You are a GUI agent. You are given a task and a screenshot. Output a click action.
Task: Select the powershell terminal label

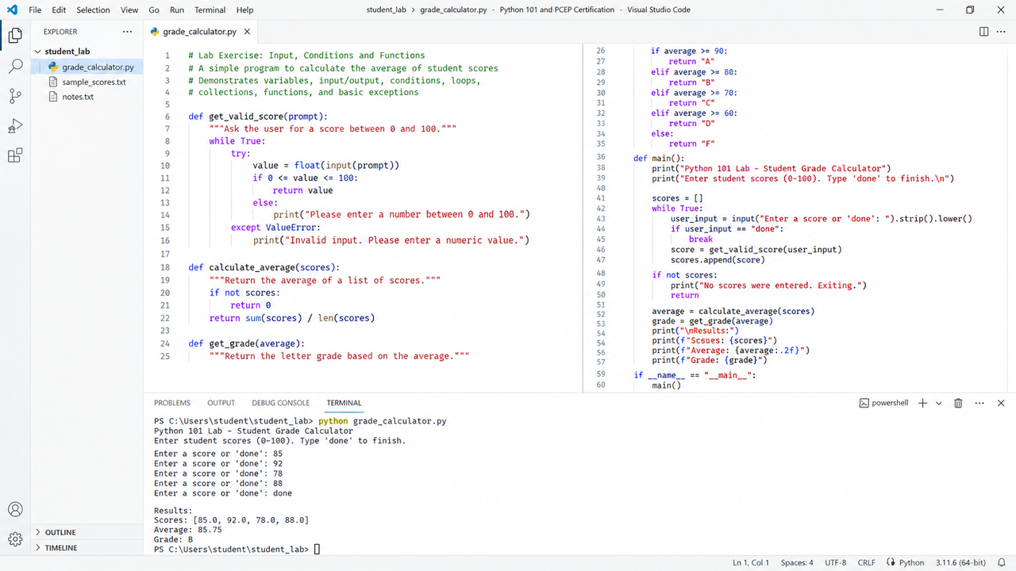pos(883,403)
